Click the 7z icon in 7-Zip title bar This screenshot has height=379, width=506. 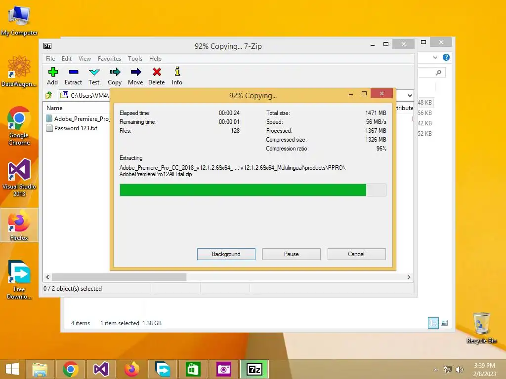[x=47, y=46]
